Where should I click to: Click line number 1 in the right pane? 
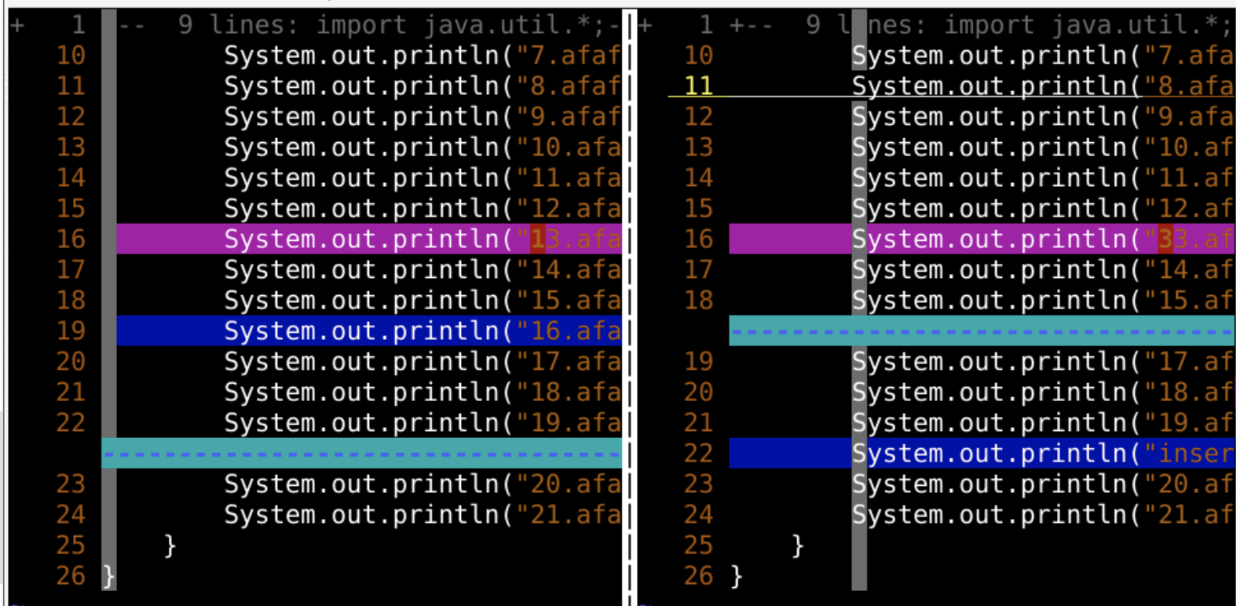706,25
